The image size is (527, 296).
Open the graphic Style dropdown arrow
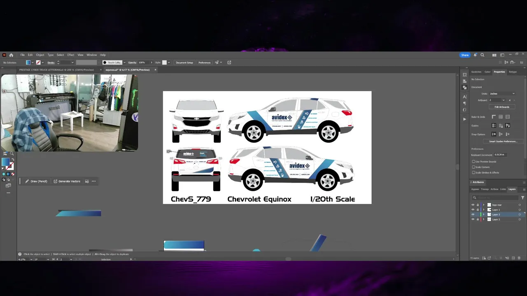(x=168, y=62)
